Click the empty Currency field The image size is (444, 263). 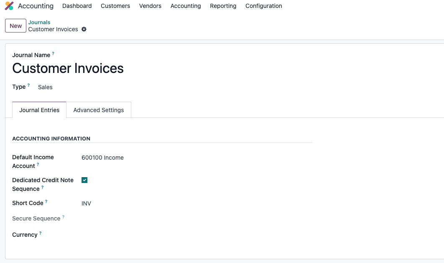[x=196, y=235]
